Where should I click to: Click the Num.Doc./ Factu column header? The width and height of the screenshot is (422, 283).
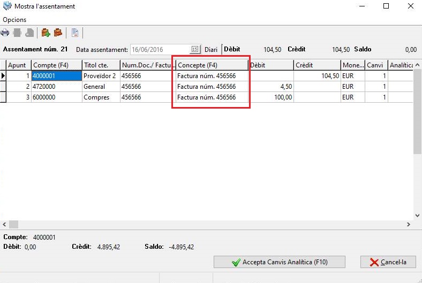(148, 65)
